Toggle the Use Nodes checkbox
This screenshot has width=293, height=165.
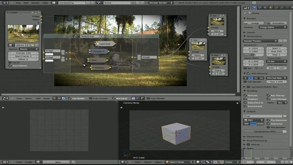pos(70,98)
